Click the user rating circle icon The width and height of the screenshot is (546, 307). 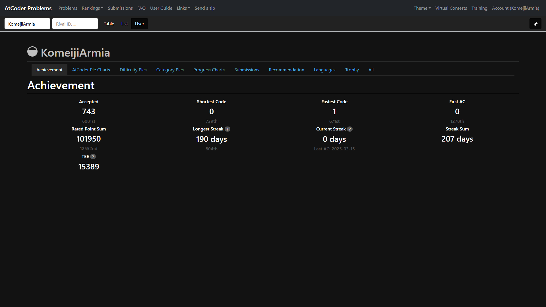tap(32, 52)
